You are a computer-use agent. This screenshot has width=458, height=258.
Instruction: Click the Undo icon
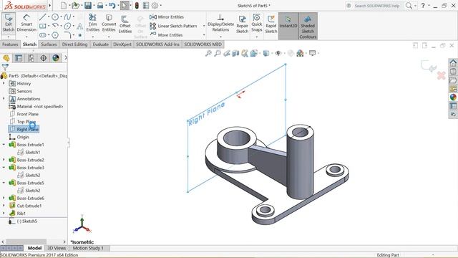click(112, 5)
